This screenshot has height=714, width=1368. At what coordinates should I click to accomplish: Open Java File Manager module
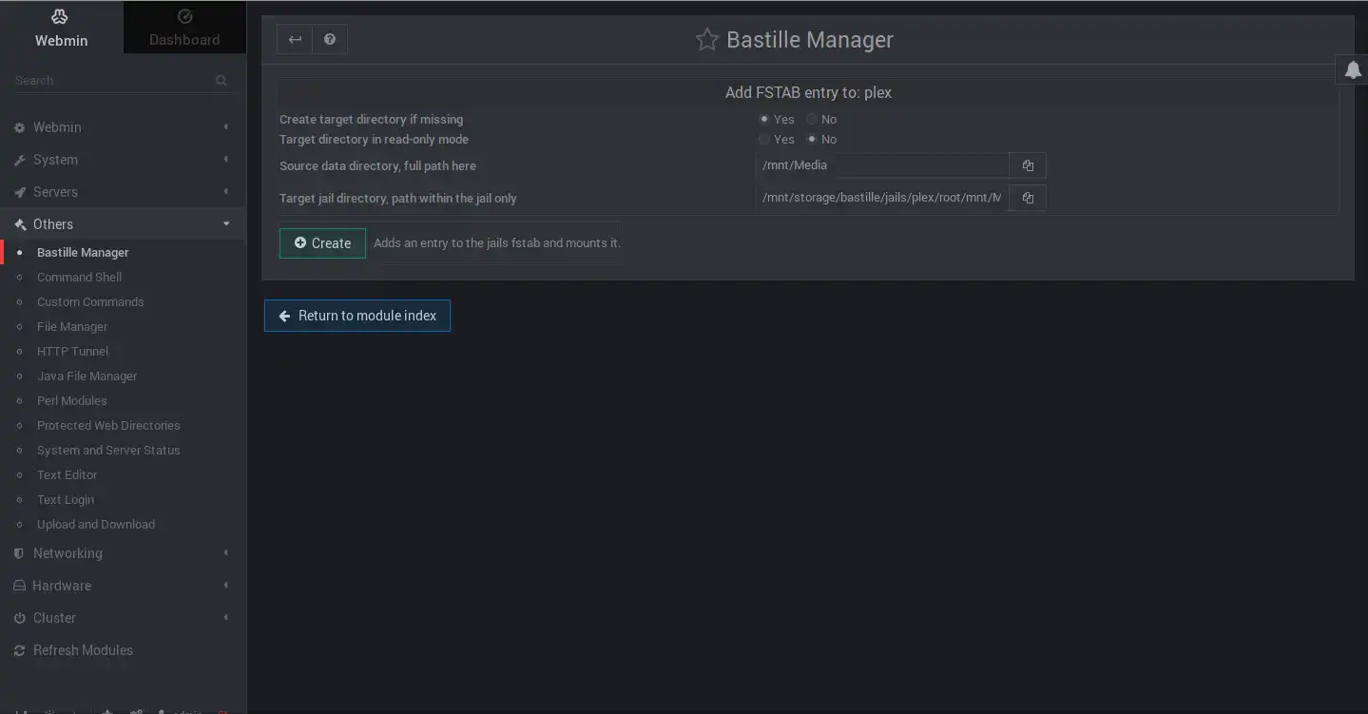[87, 376]
